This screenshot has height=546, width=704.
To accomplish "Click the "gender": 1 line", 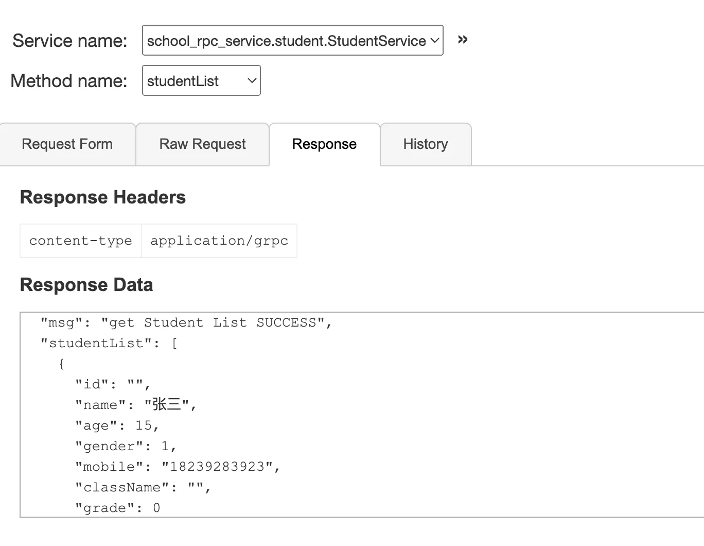I will coord(126,447).
